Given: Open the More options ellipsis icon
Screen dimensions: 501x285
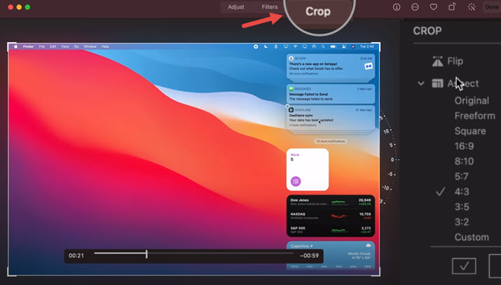Looking at the screenshot, I should (415, 7).
